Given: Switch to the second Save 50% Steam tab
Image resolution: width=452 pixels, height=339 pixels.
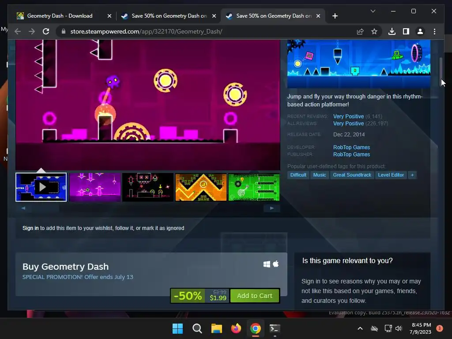Looking at the screenshot, I should click(x=169, y=16).
